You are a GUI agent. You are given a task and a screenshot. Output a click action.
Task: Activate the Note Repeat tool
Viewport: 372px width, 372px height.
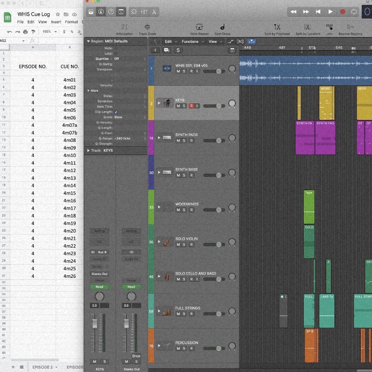[199, 27]
